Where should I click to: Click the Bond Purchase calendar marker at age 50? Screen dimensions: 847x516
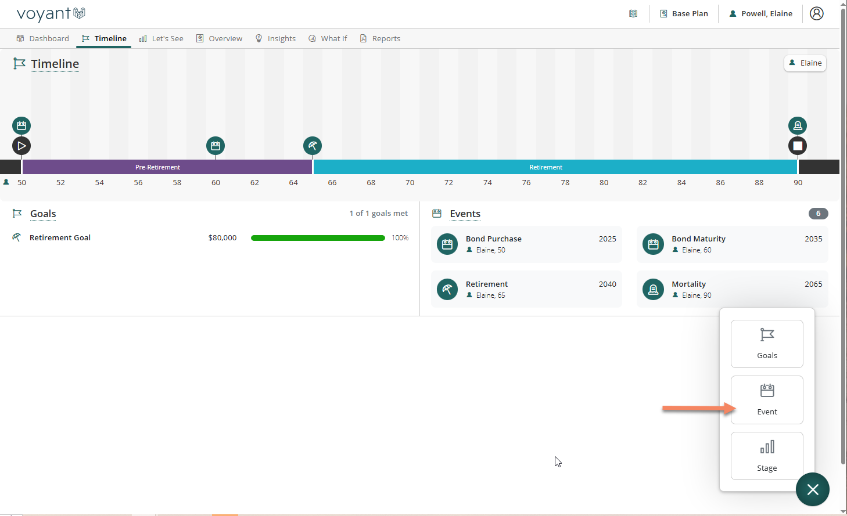coord(21,125)
